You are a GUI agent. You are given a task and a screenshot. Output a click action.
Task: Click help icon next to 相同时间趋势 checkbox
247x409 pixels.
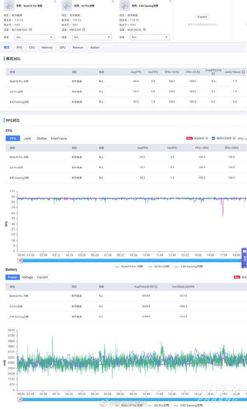click(x=234, y=138)
